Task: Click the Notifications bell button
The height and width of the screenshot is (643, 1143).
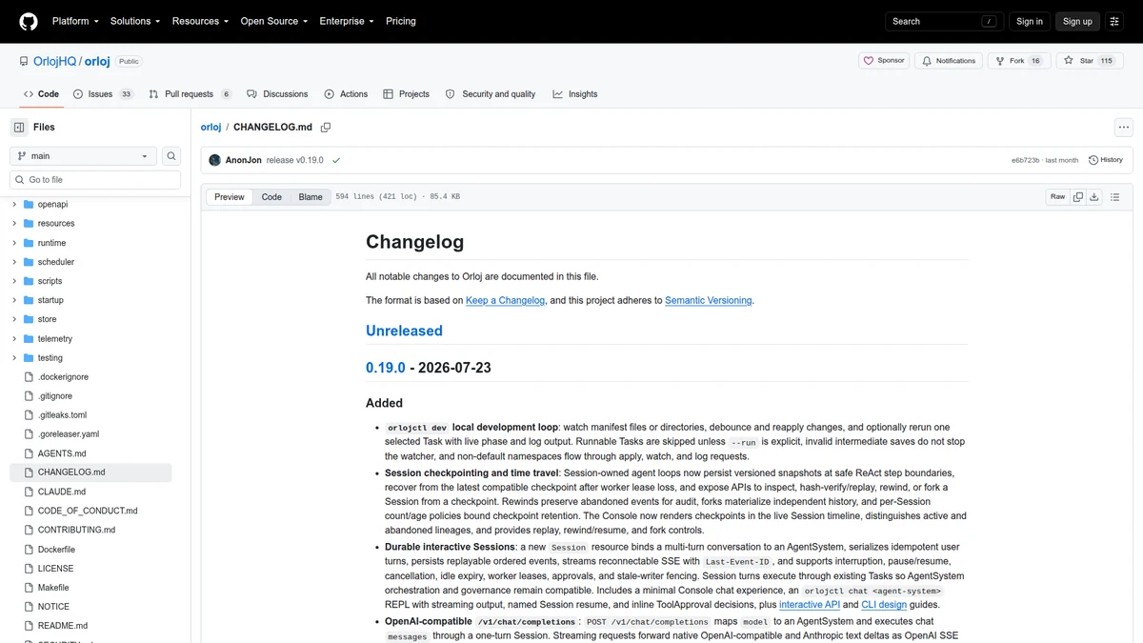Action: [948, 61]
